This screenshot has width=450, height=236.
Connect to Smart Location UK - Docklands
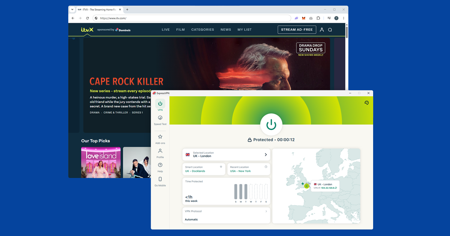(x=204, y=169)
